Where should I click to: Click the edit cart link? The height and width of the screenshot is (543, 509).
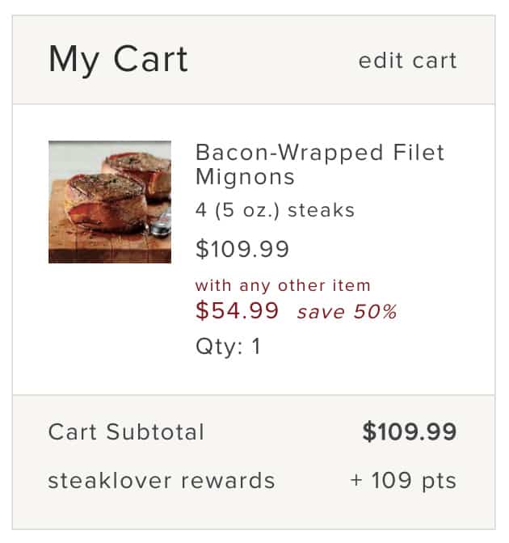tap(407, 61)
